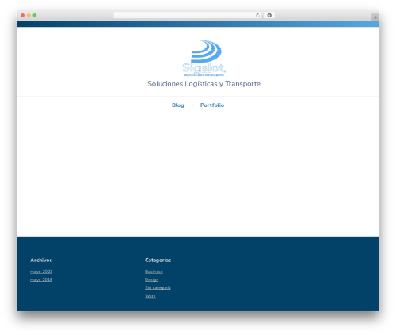
Task: Click Soluciones Logísticas y Transporte title
Action: click(x=204, y=84)
